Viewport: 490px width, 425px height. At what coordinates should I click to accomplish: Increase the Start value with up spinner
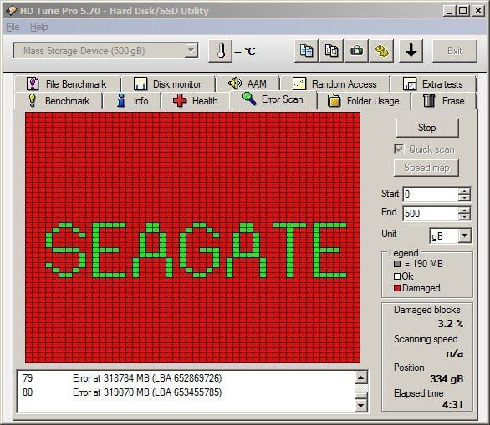click(x=464, y=190)
